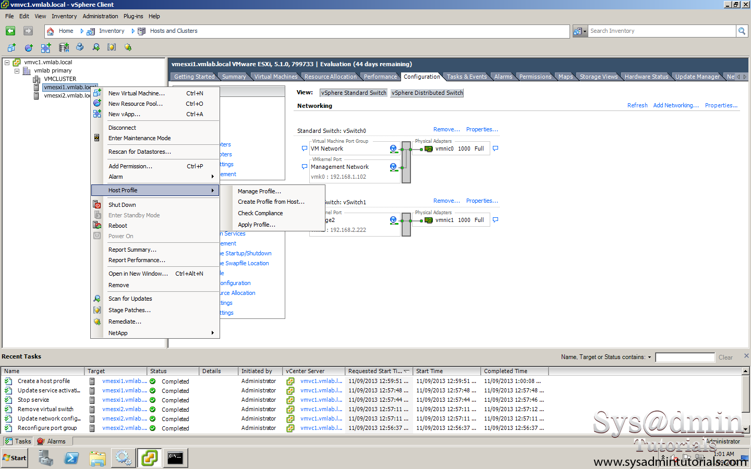Open the Tasks & Events tab
The height and width of the screenshot is (469, 751).
coord(466,77)
